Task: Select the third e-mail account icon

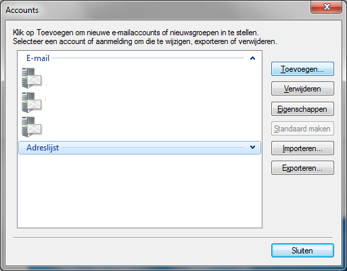Action: click(x=32, y=127)
